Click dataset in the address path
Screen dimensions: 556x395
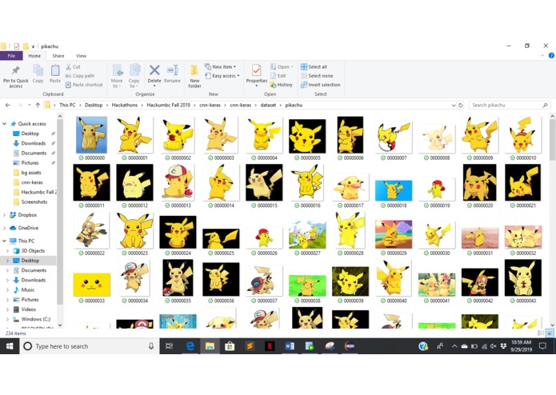pos(268,106)
